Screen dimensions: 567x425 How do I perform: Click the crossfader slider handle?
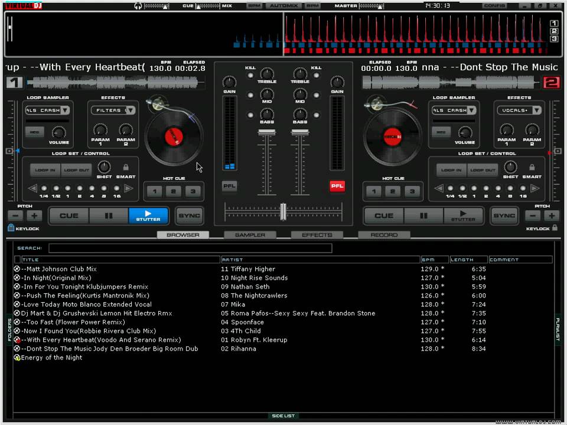(x=283, y=211)
